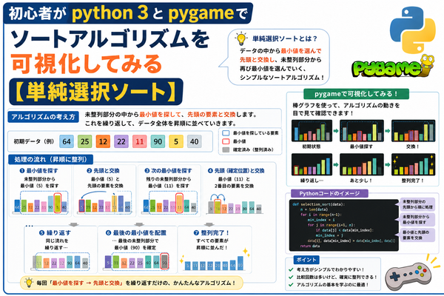
Task: Click the blue outlined legend box for 最小値を探している要素
Action: [226, 133]
